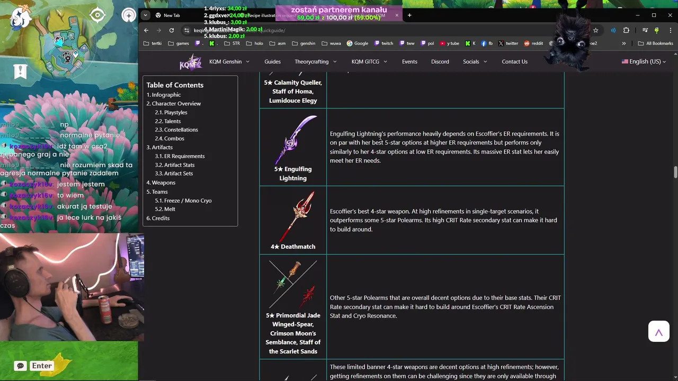
Task: Open the site information icon in the address bar
Action: [x=186, y=30]
